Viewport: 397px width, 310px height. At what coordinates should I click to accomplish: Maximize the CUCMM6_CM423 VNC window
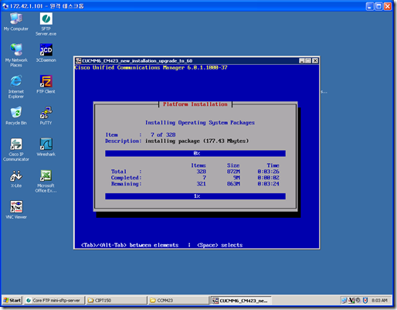(308, 60)
